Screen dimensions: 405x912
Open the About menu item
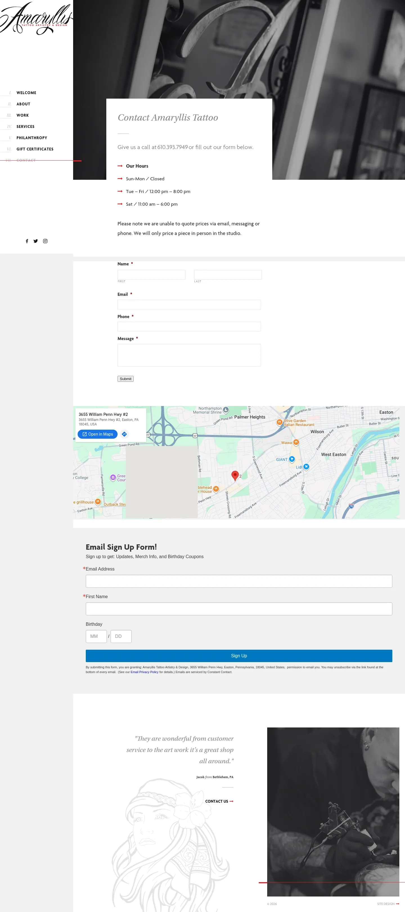23,104
